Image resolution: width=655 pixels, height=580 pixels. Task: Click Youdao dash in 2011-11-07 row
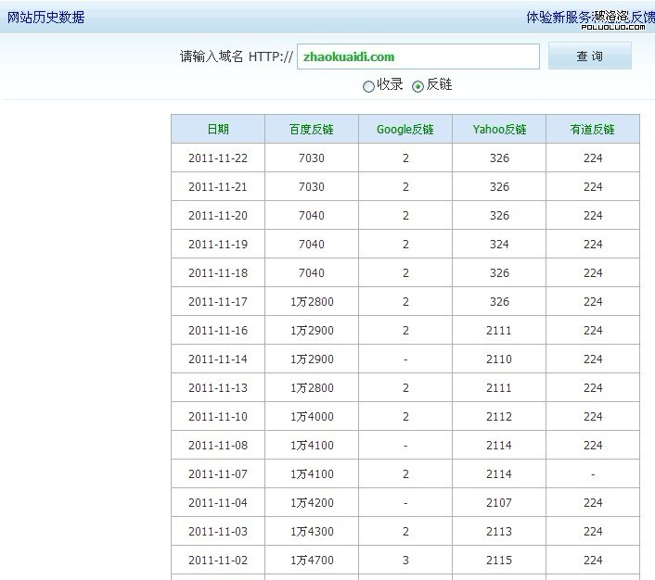[x=593, y=474]
